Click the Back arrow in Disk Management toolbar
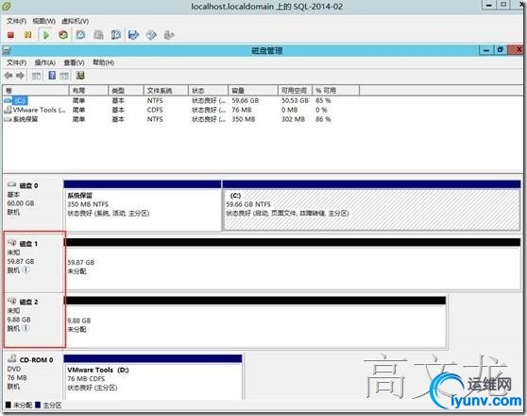 [8, 76]
